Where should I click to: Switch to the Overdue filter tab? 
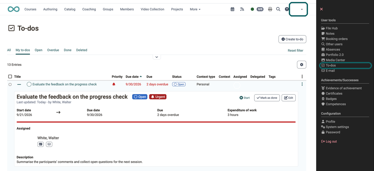pyautogui.click(x=53, y=50)
